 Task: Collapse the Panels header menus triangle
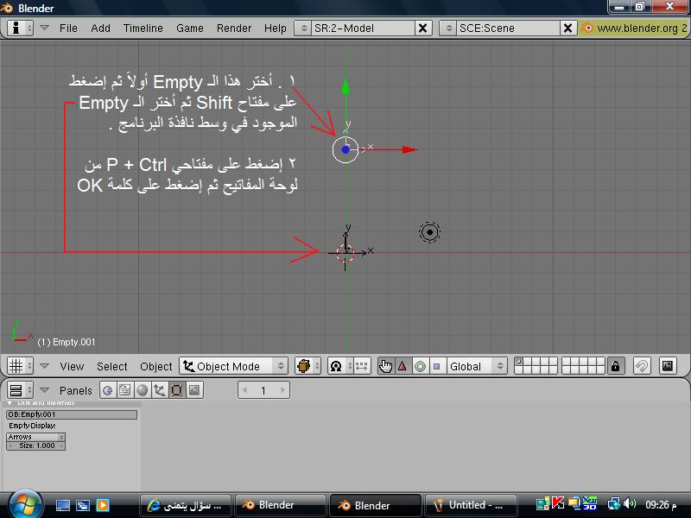[44, 390]
